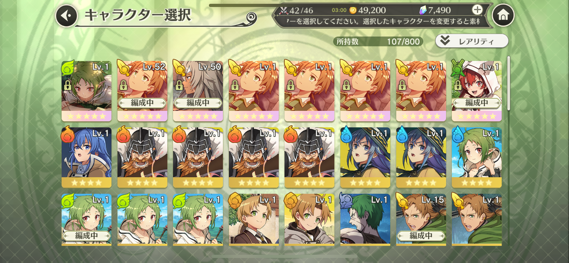
Task: Click the vertical scrollbar on the right
Action: [x=508, y=83]
